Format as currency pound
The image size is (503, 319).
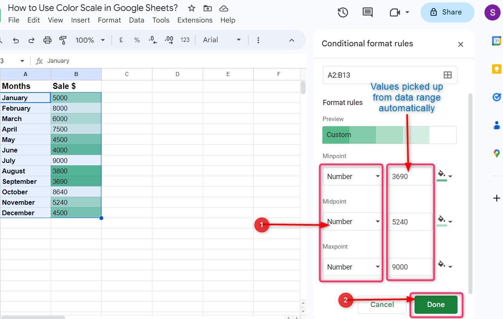121,40
